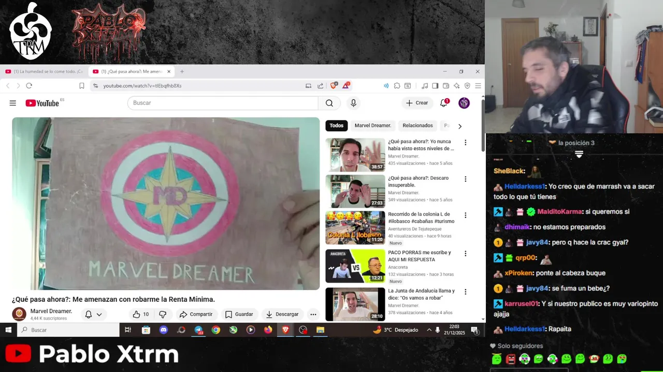Bookmark this page with the bookmark icon
The height and width of the screenshot is (372, 663).
pos(82,86)
